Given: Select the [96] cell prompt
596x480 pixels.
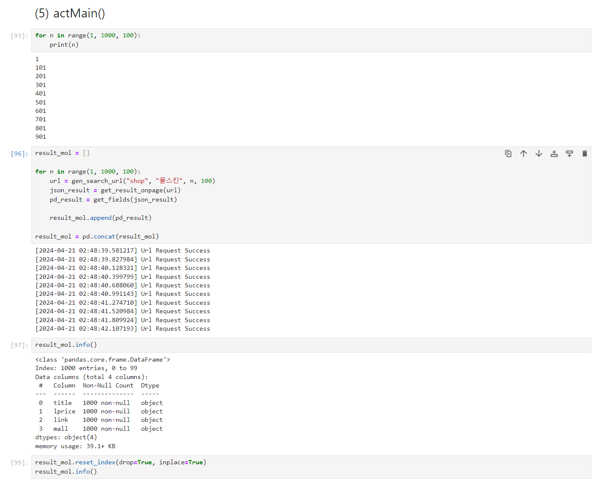Looking at the screenshot, I should (x=19, y=154).
